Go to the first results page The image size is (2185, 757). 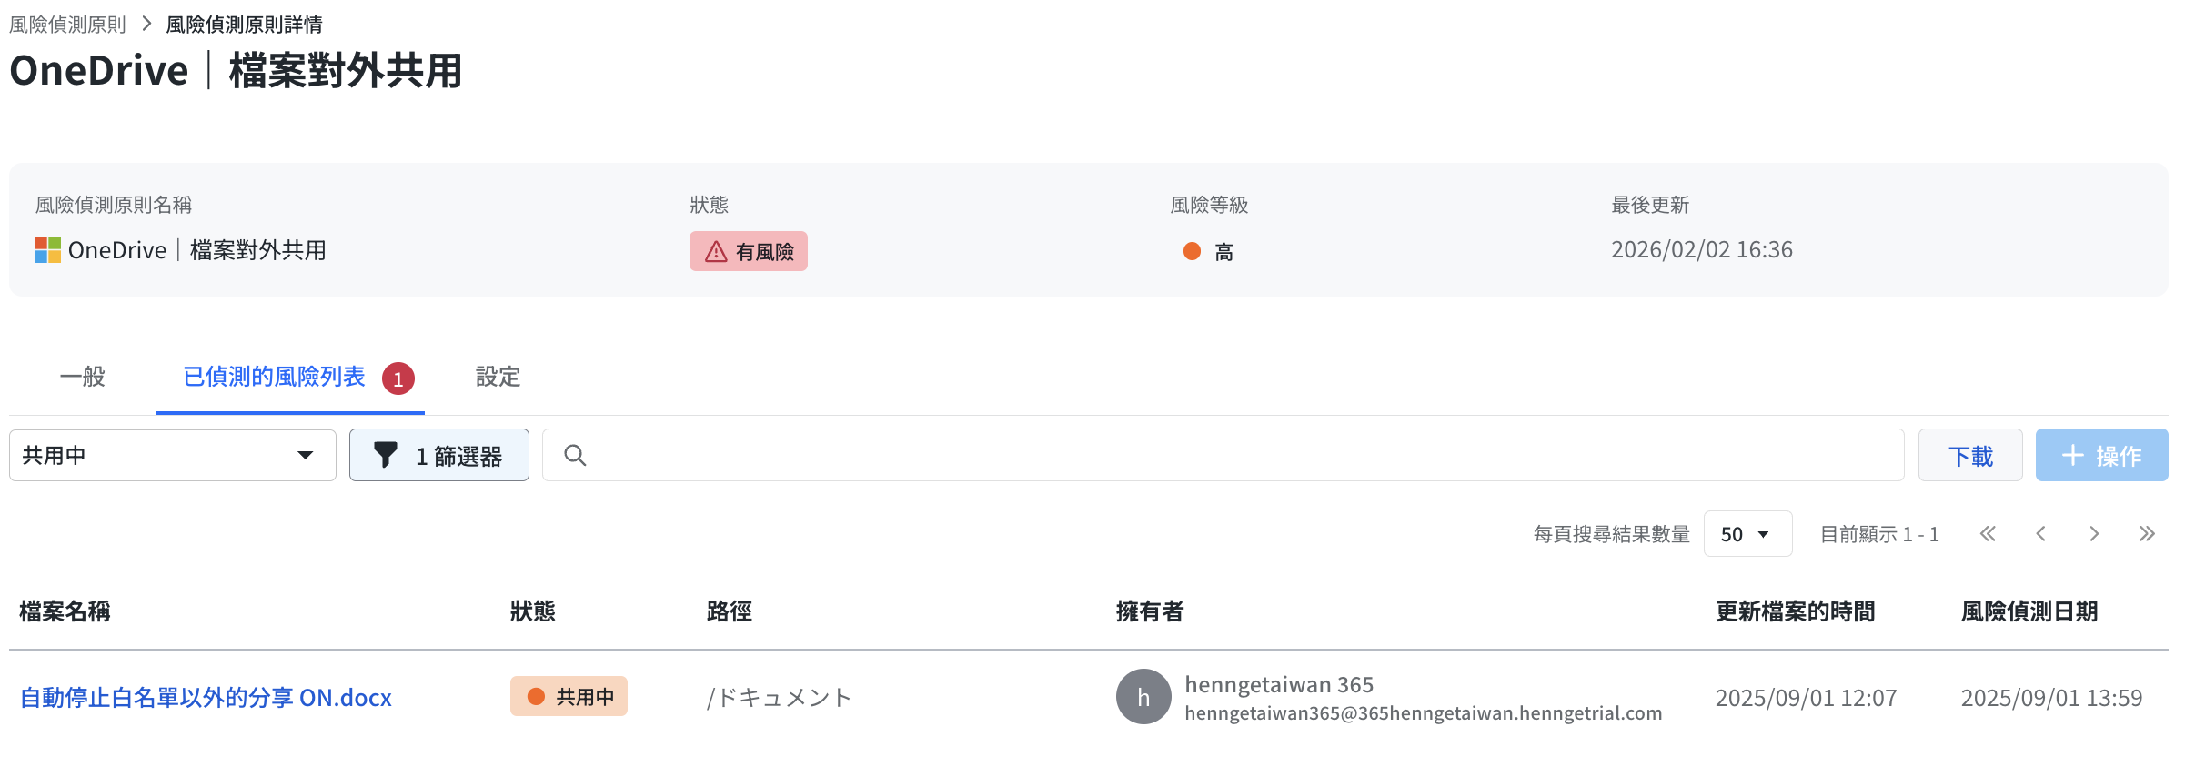[x=1988, y=534]
